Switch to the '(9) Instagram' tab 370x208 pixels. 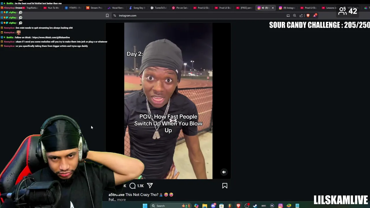click(287, 8)
